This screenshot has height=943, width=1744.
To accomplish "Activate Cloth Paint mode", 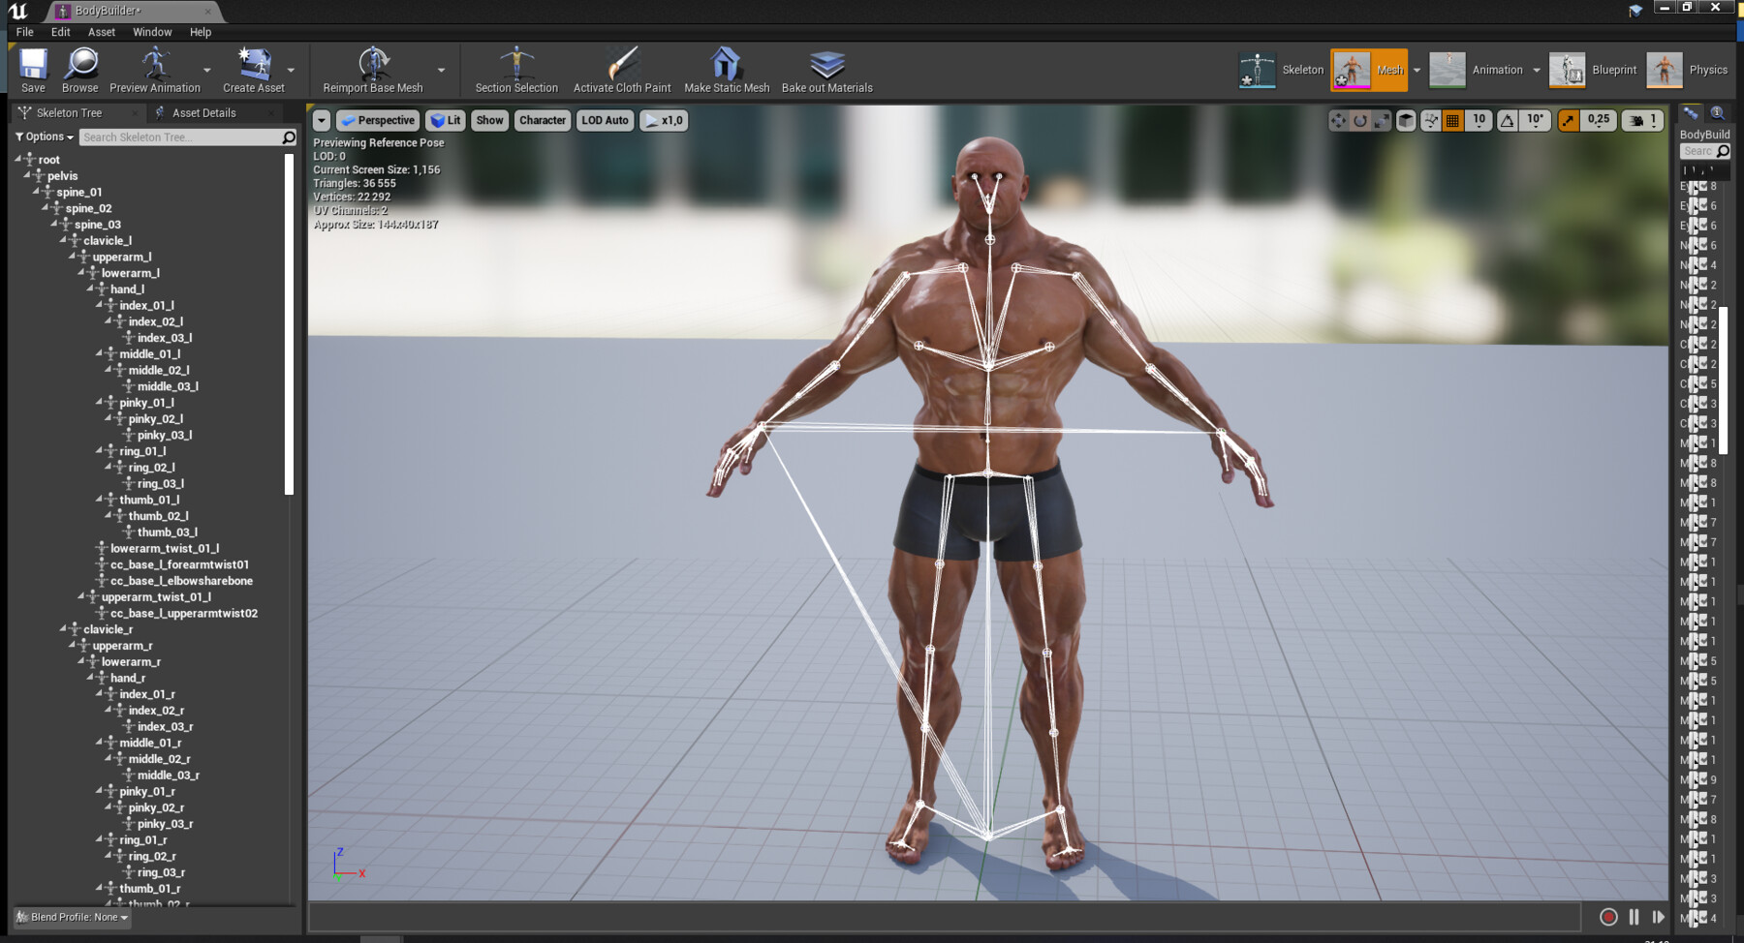I will pos(621,68).
